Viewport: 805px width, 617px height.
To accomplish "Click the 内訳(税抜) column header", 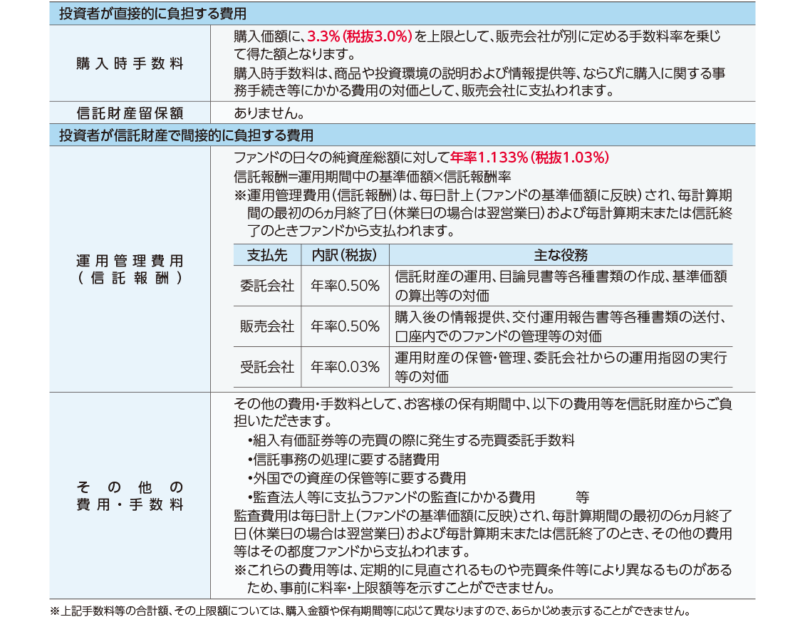I will coord(345,255).
